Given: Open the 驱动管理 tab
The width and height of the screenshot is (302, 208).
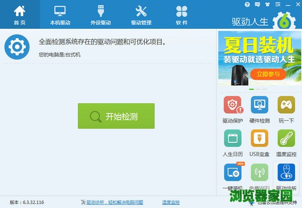Looking at the screenshot, I should click(141, 15).
